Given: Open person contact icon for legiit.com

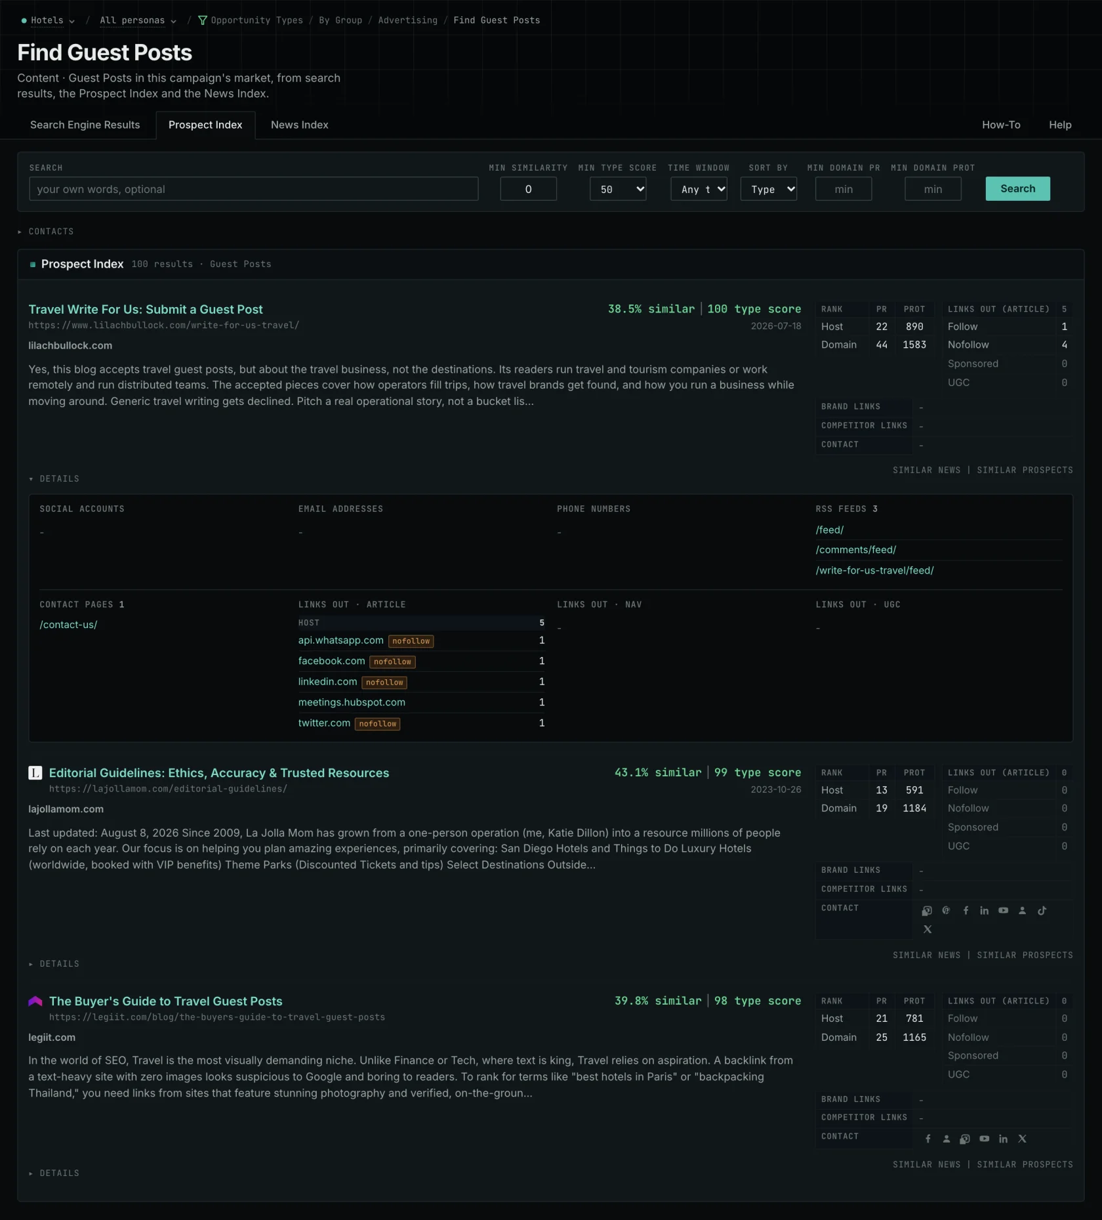Looking at the screenshot, I should 947,1139.
